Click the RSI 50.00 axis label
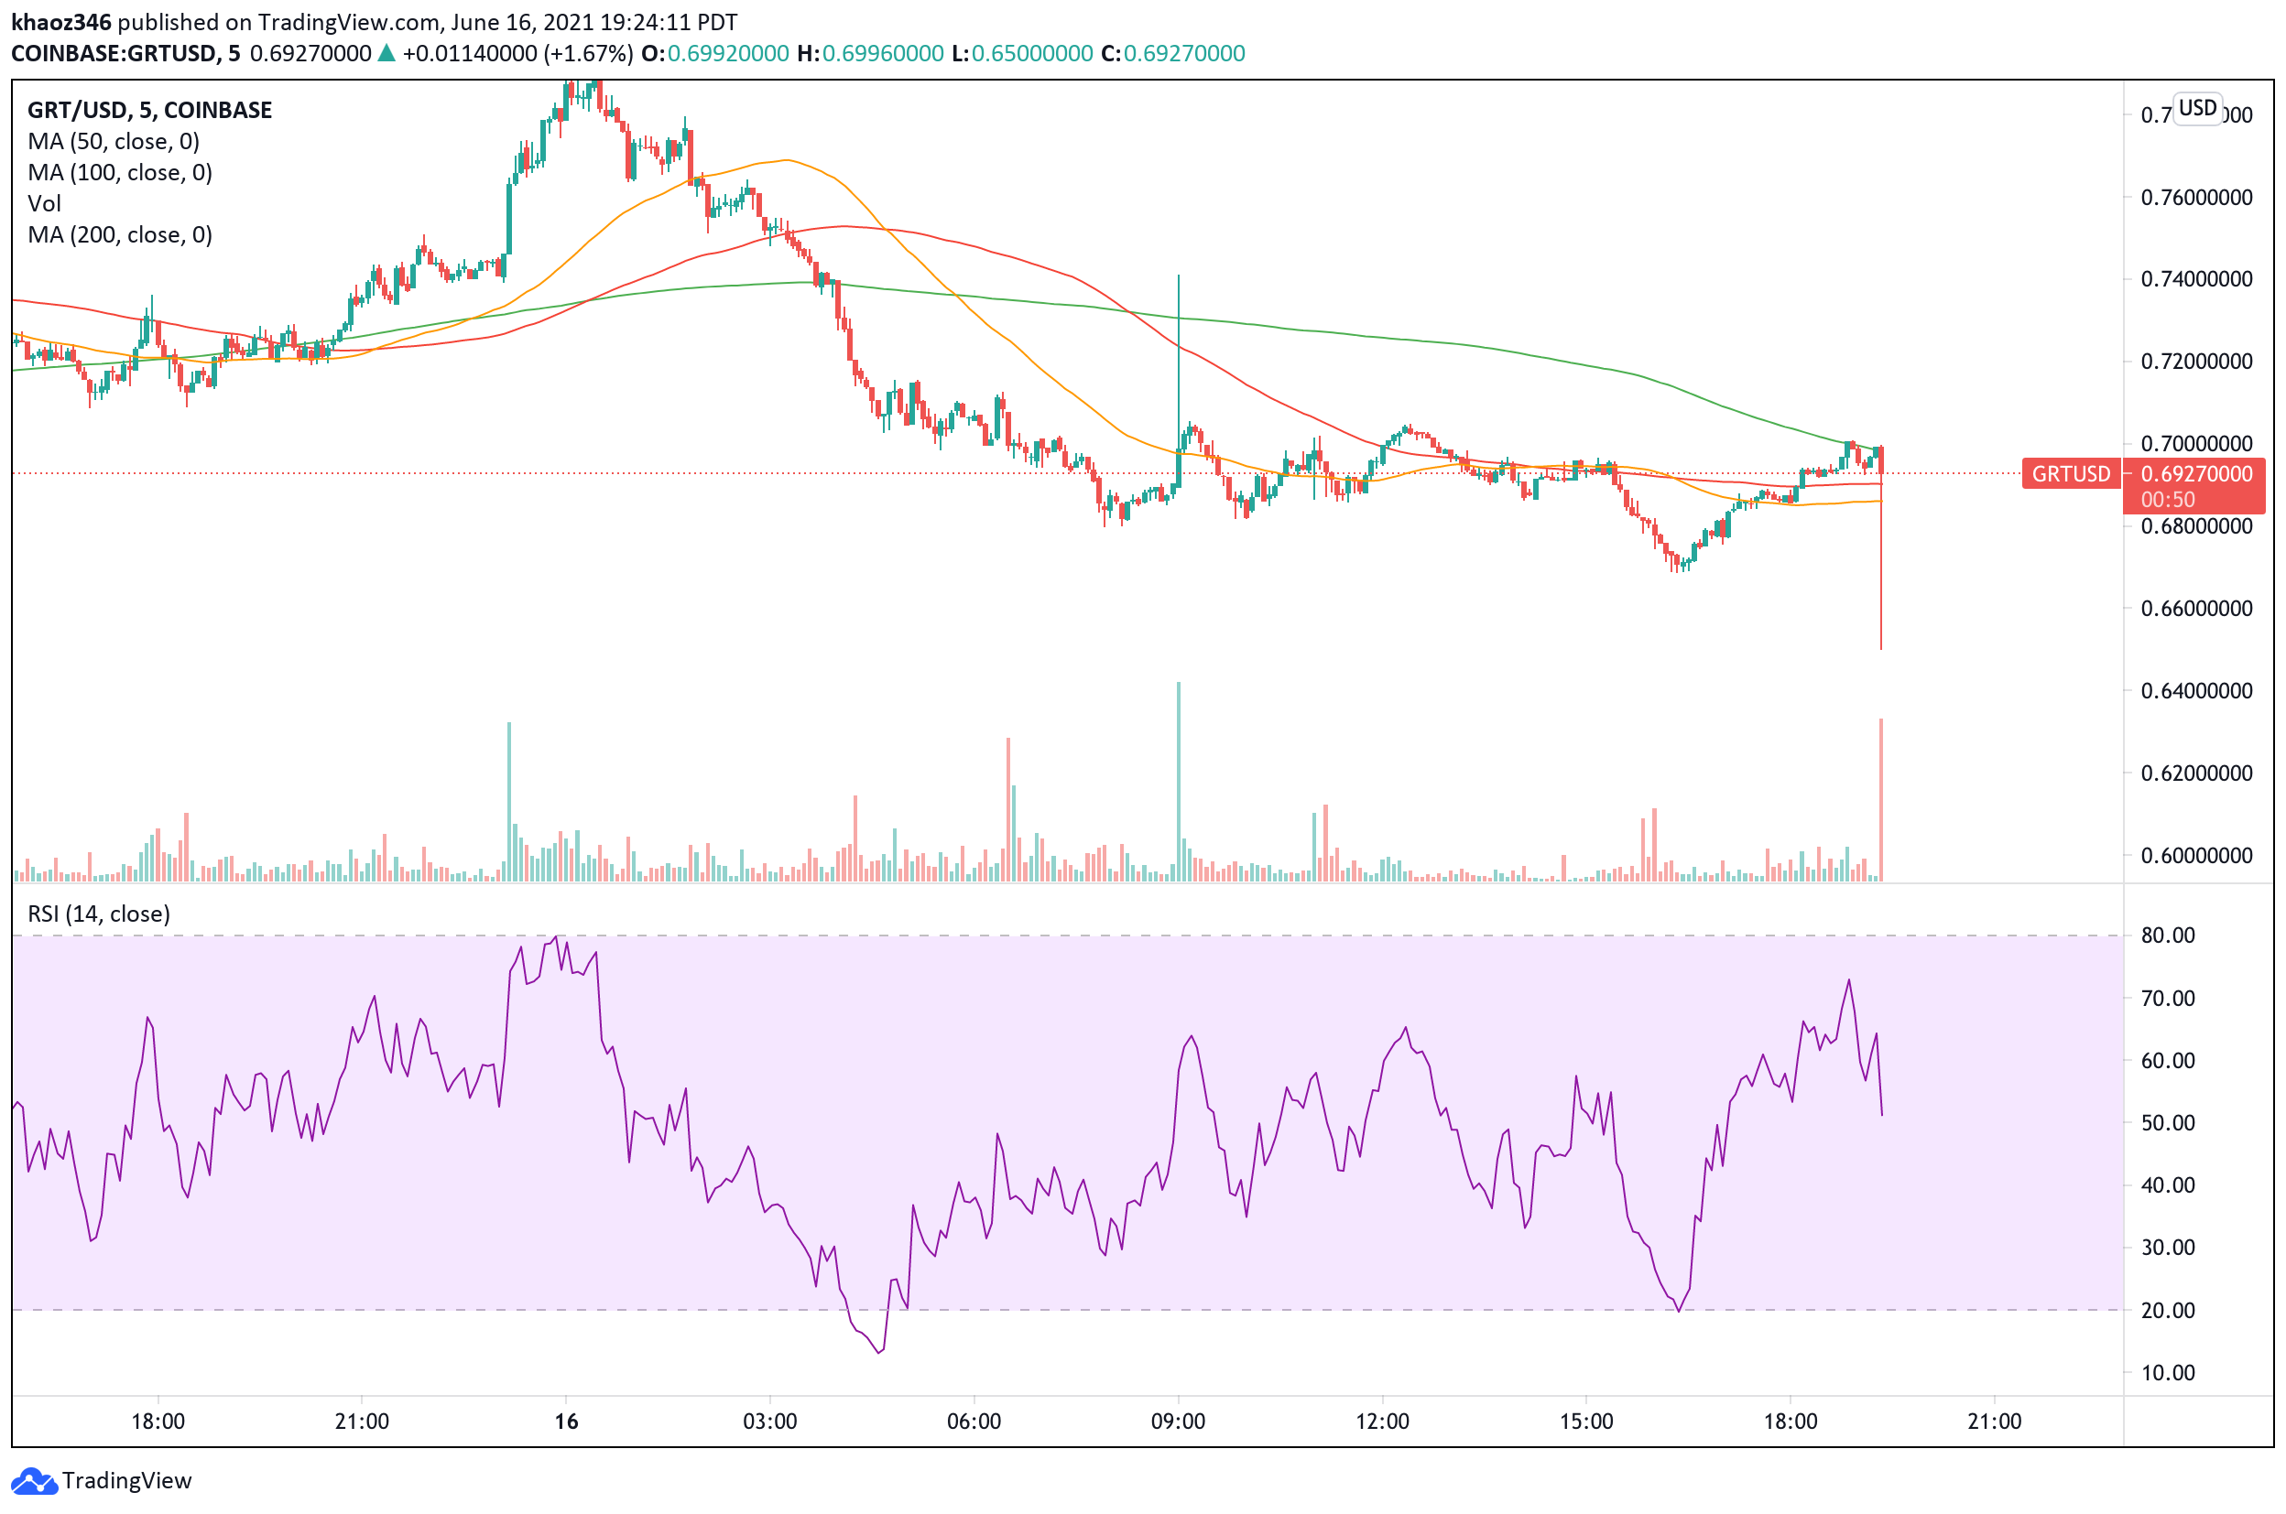Viewport: 2286px width, 1514px height. click(x=2167, y=1123)
